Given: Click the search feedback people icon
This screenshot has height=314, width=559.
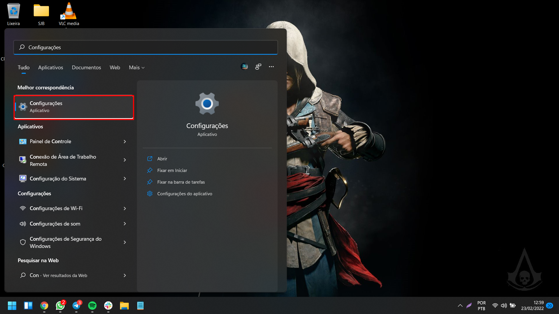Looking at the screenshot, I should point(258,67).
